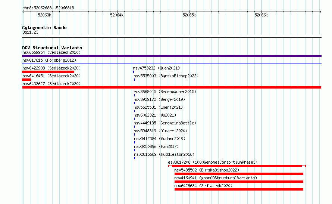Open nsv6569954 (Sedlazeck2020) label
The height and width of the screenshot is (204, 332).
(51, 52)
